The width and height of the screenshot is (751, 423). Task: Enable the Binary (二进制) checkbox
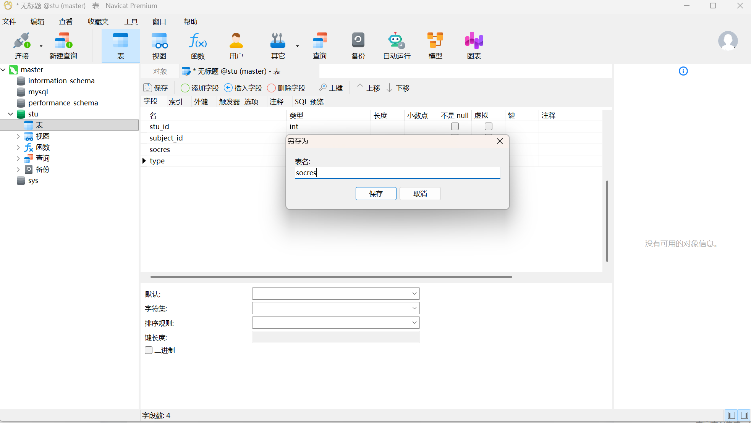149,350
